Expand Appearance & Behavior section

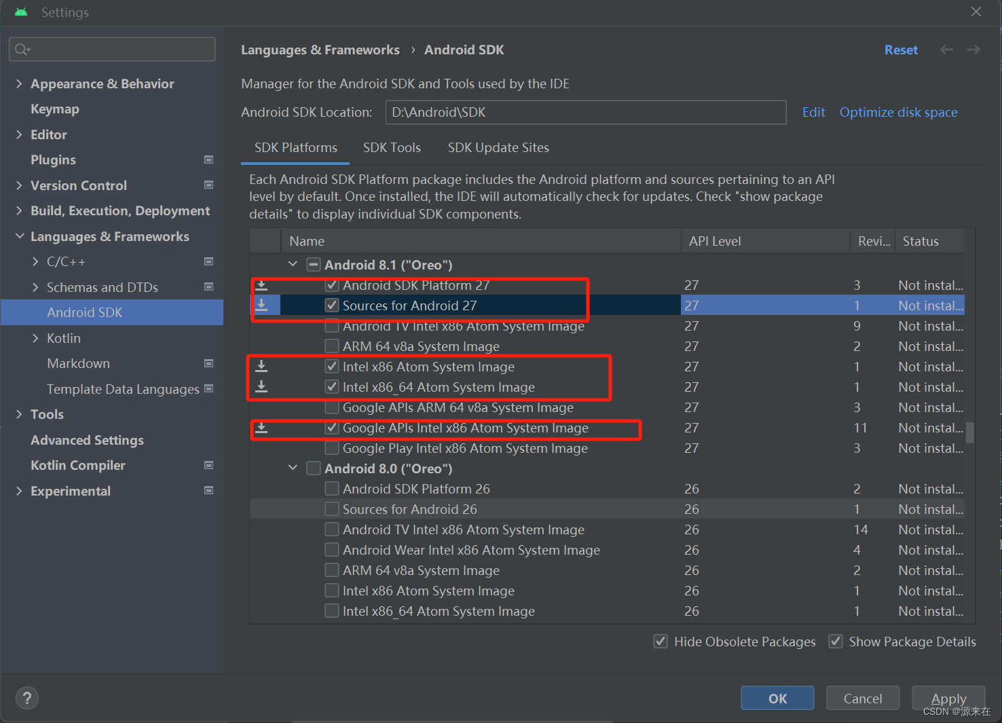[x=19, y=84]
